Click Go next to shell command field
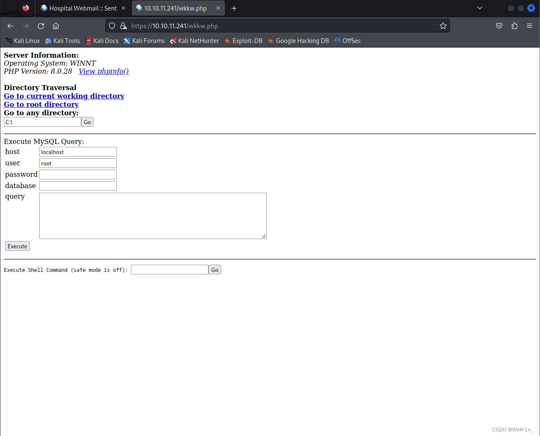 click(215, 270)
